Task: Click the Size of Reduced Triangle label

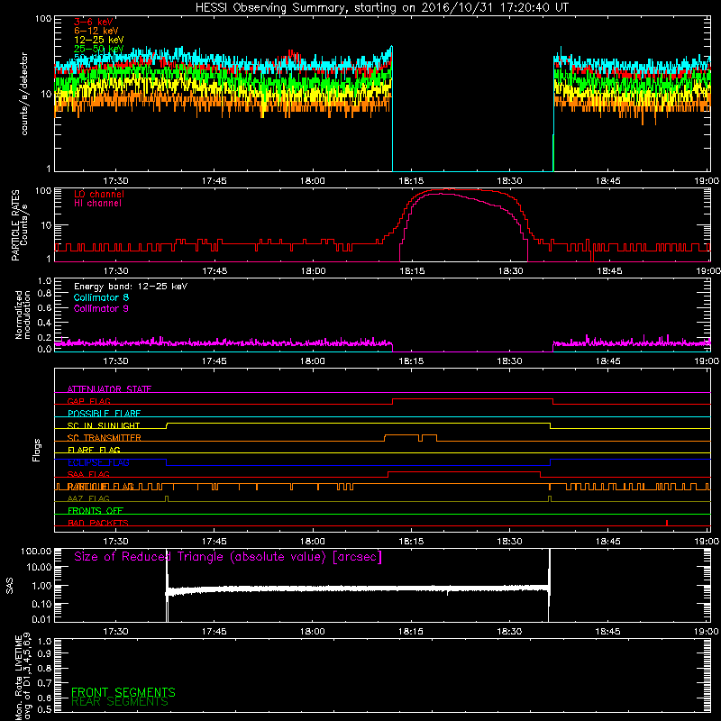Action: 228,557
